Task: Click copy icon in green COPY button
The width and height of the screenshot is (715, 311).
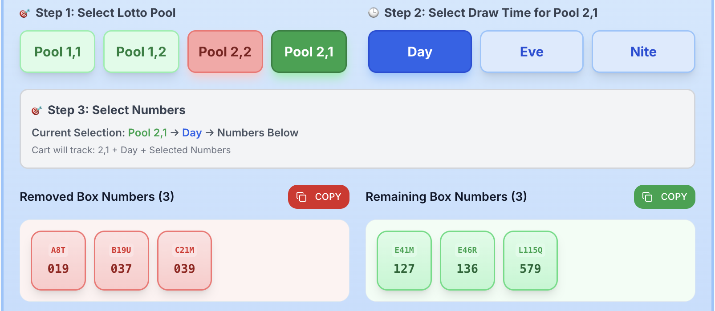Action: point(647,197)
